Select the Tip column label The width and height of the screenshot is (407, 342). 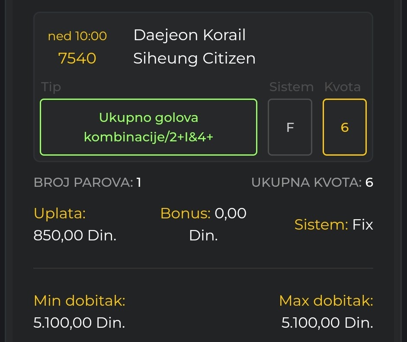(51, 87)
